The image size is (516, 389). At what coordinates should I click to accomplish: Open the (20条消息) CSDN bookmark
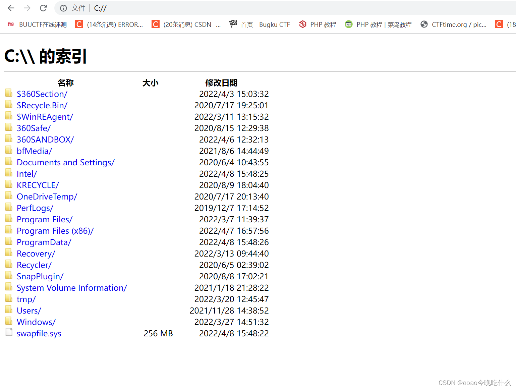point(186,24)
